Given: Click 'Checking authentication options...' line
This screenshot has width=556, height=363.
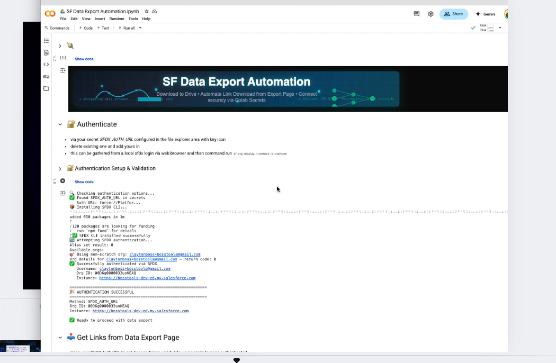Looking at the screenshot, I should coord(115,193).
